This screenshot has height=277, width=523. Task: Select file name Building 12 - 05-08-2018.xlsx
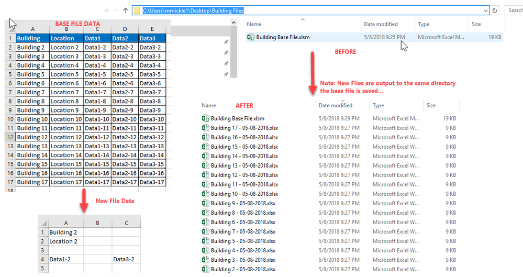click(x=244, y=175)
